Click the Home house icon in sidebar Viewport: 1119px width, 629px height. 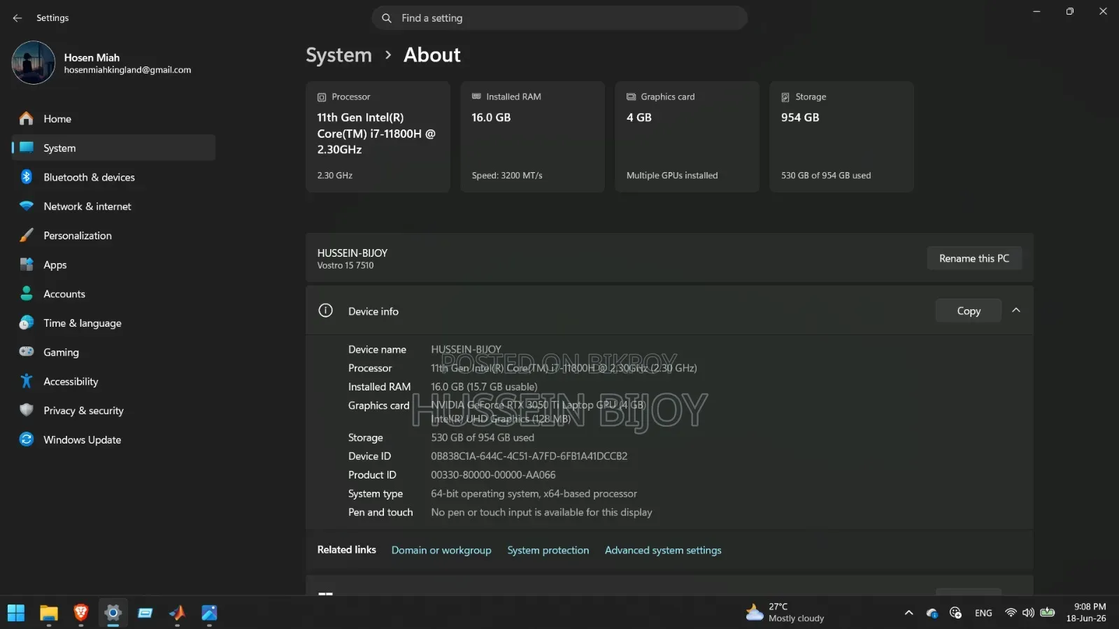pyautogui.click(x=27, y=119)
